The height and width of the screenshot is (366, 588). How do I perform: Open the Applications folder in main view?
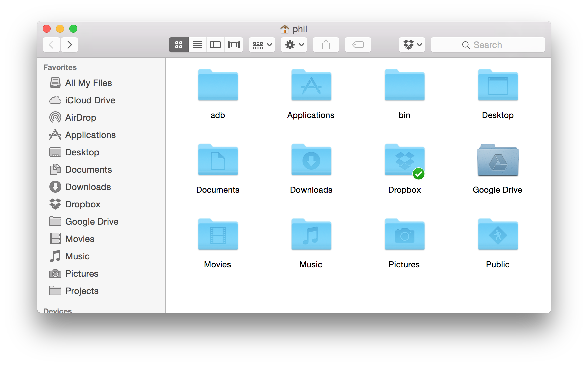click(x=311, y=85)
